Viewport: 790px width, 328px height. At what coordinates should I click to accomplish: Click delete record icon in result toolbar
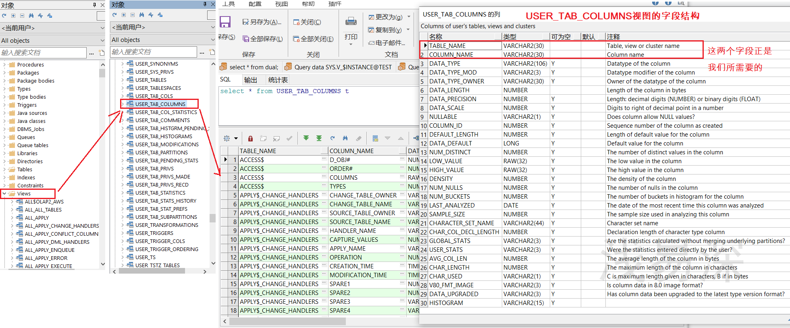point(276,138)
